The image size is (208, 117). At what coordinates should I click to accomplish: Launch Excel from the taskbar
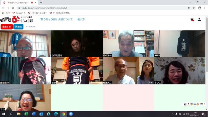[26, 114]
